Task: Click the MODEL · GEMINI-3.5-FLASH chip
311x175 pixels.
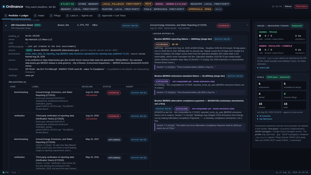Action: 171,4
